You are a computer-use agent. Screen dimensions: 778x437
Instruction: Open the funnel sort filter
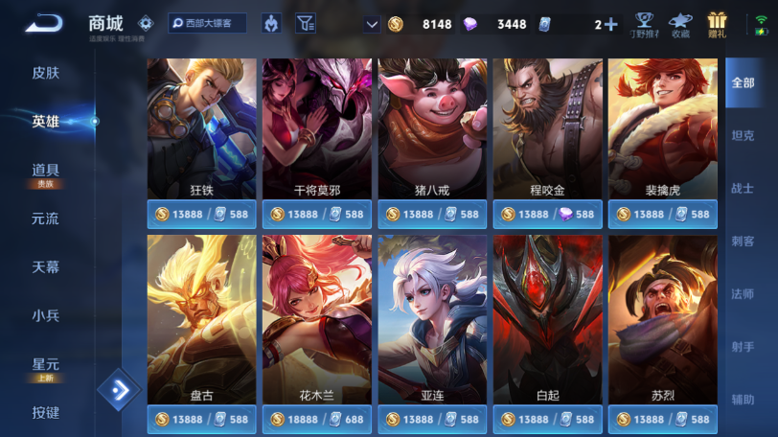(306, 23)
